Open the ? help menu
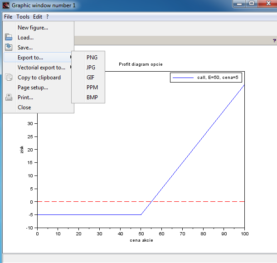Image resolution: width=277 pixels, height=263 pixels. click(47, 17)
